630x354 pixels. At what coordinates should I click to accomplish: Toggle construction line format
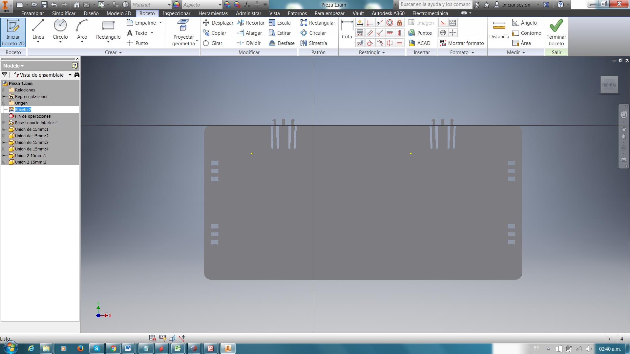point(443,23)
